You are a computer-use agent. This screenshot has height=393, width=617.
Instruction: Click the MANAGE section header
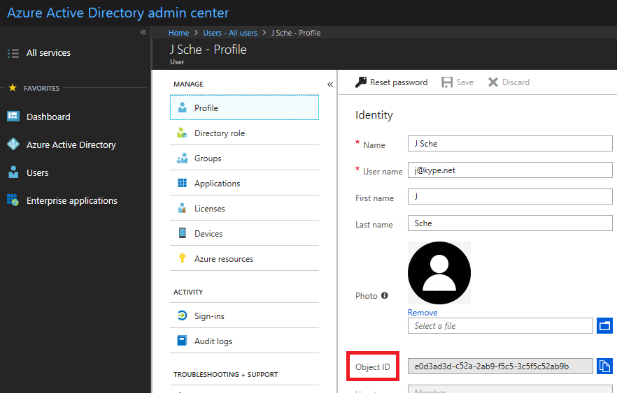tap(188, 84)
